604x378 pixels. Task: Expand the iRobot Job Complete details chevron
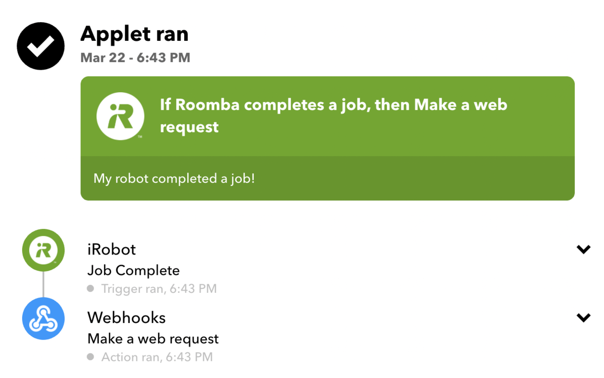click(x=583, y=249)
